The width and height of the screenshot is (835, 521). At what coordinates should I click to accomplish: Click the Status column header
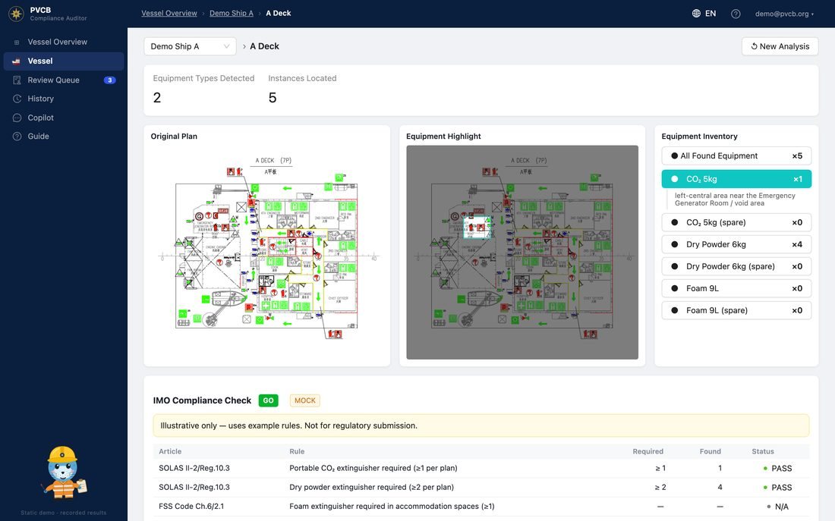(x=763, y=451)
